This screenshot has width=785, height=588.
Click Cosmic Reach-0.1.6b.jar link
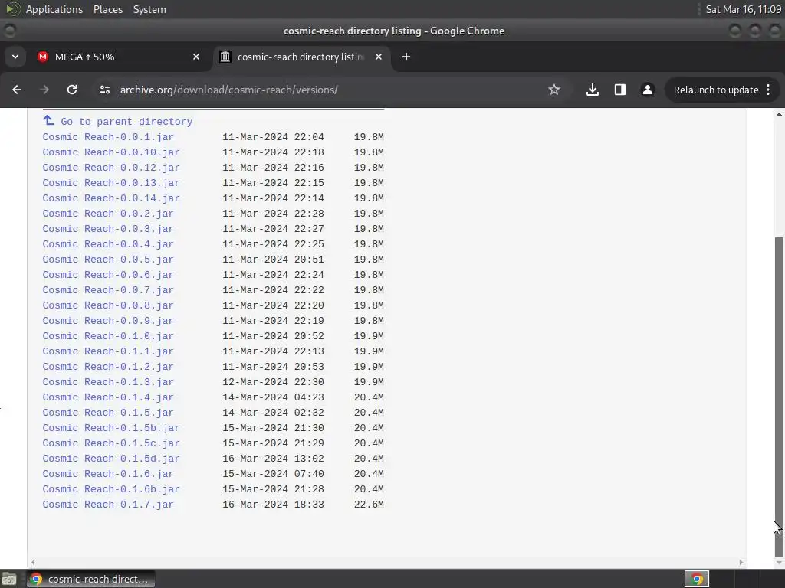pyautogui.click(x=111, y=489)
